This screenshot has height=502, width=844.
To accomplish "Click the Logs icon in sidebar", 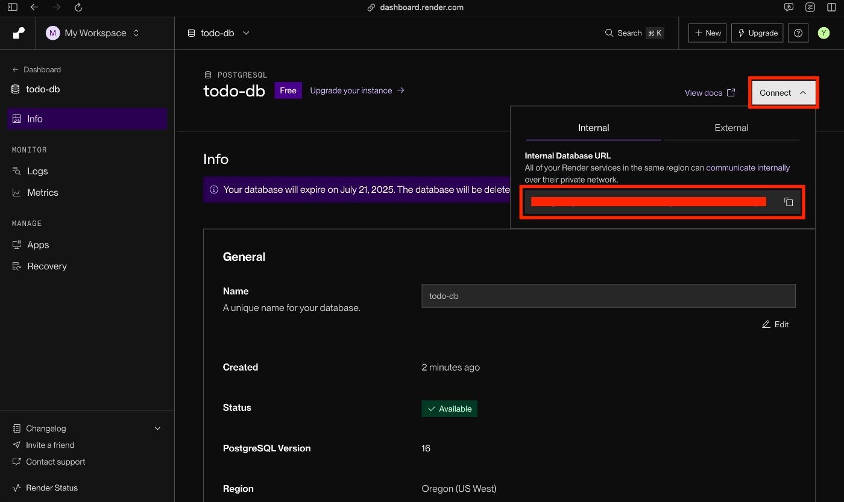I will (16, 171).
